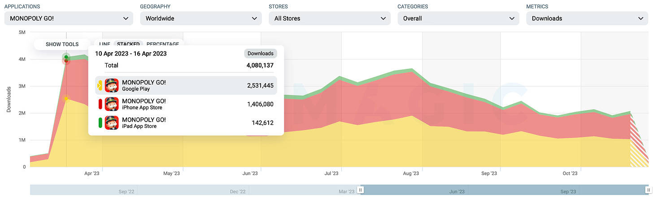Click the yellow Google Play series marker
653x199 pixels.
100,85
